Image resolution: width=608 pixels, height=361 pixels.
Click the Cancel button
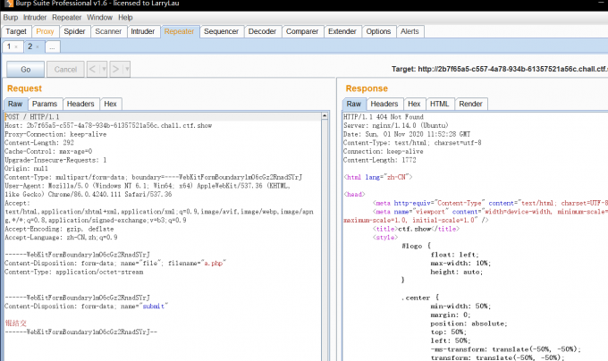(65, 70)
